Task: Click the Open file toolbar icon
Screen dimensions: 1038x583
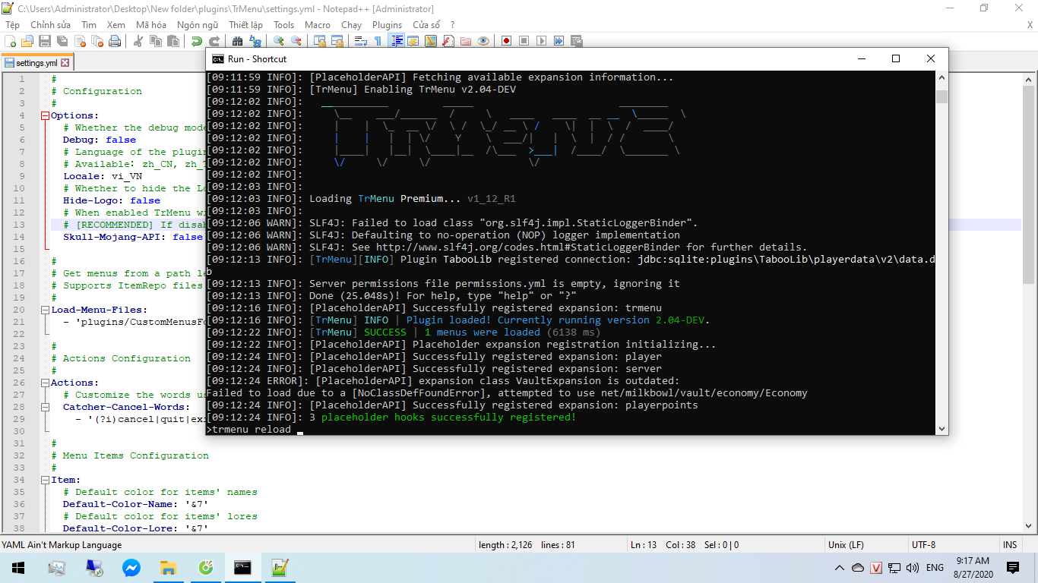Action: (27, 41)
